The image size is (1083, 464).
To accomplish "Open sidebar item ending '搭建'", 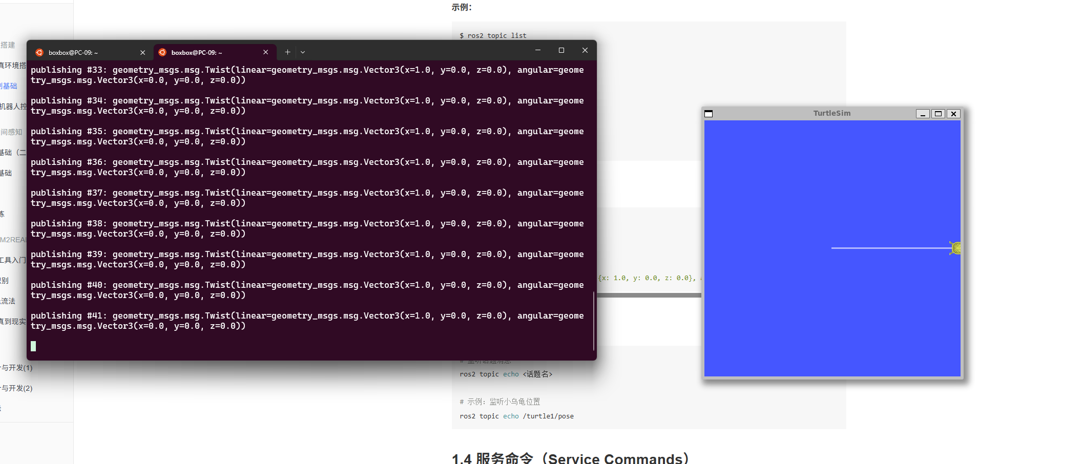I will pyautogui.click(x=8, y=45).
